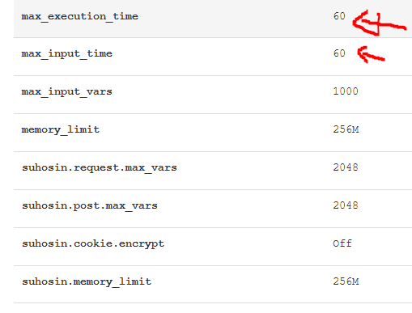
Task: Select the max_execution_time value 60
Action: [339, 16]
